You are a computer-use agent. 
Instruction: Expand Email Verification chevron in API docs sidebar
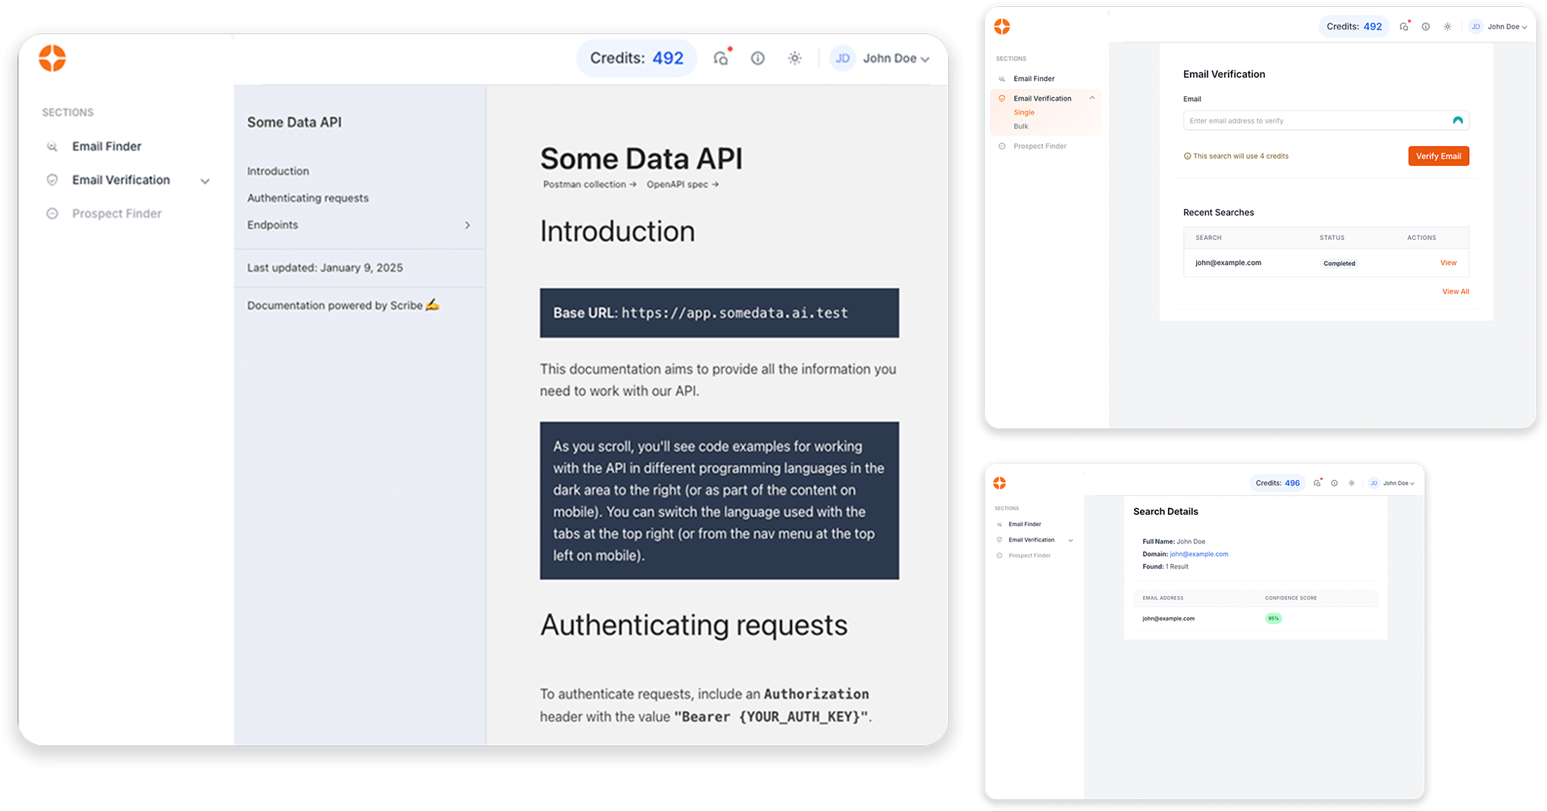205,181
